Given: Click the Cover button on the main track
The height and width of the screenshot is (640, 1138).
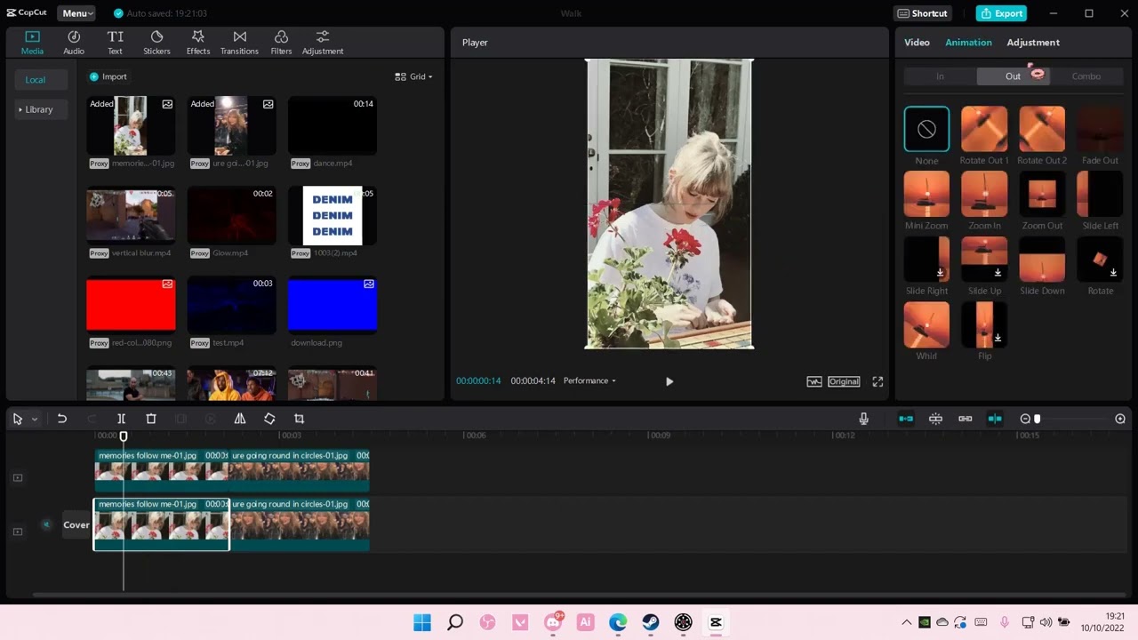Looking at the screenshot, I should coord(76,524).
